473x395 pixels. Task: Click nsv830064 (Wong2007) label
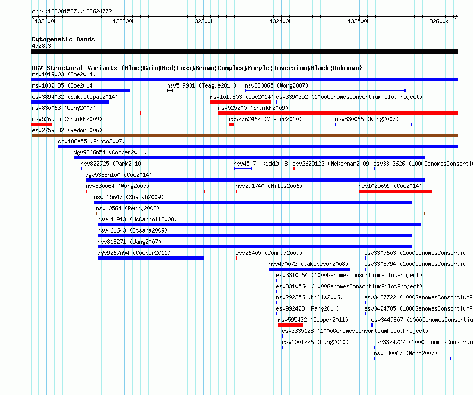[x=117, y=186]
